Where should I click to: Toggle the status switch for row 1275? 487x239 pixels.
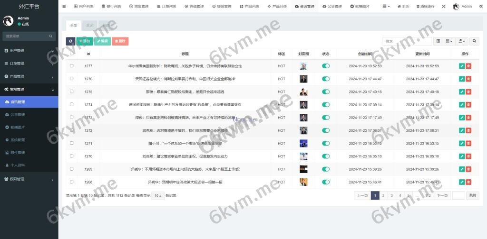point(326,92)
